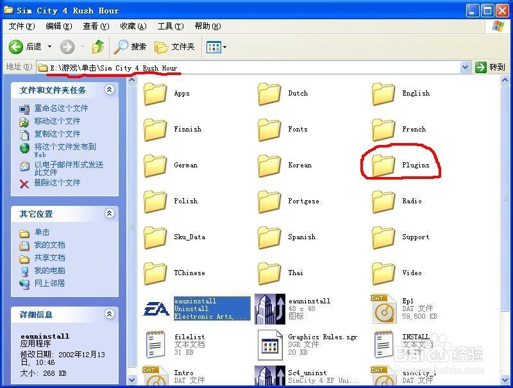Open 我的电脑 in other places
513x388 pixels.
50,271
